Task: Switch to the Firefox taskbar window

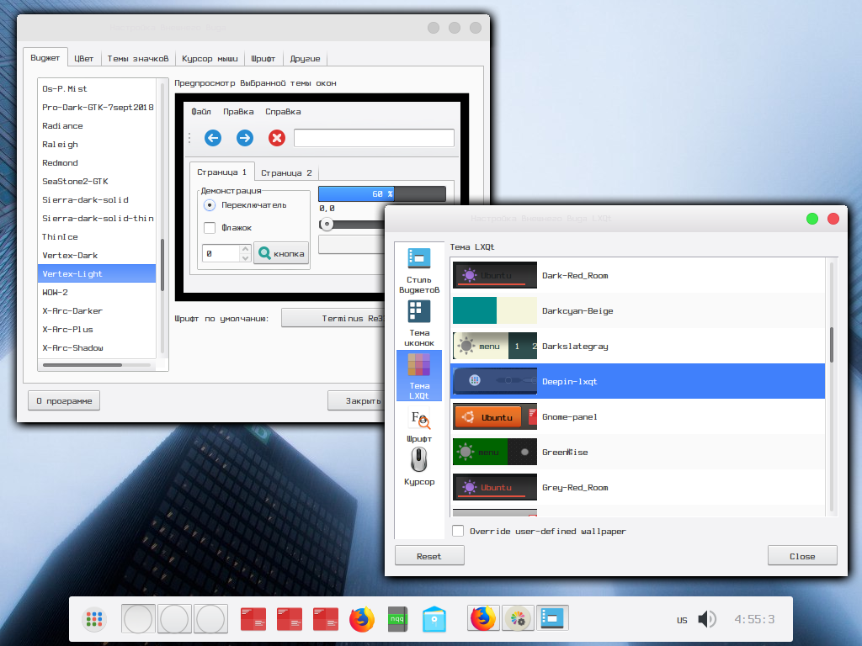Action: tap(483, 618)
